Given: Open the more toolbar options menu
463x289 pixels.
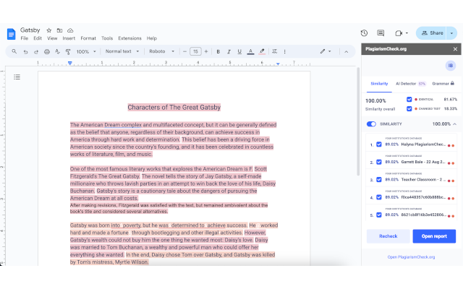Looking at the screenshot, I should [x=284, y=51].
